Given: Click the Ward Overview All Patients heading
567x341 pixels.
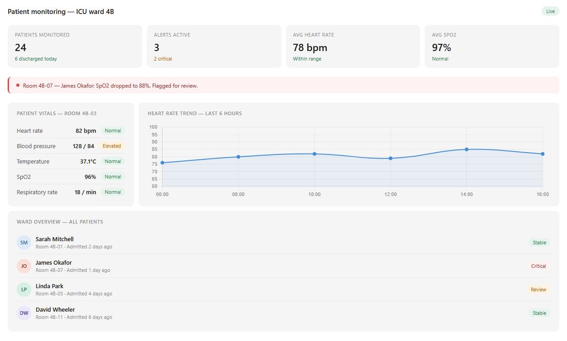Looking at the screenshot, I should [x=60, y=222].
